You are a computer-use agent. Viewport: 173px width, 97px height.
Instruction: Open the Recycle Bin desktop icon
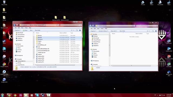(4, 3)
